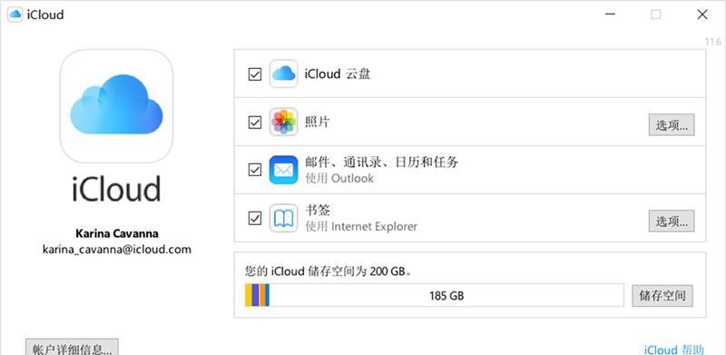Click the small iCloud title bar icon
The image size is (726, 355).
click(x=15, y=15)
